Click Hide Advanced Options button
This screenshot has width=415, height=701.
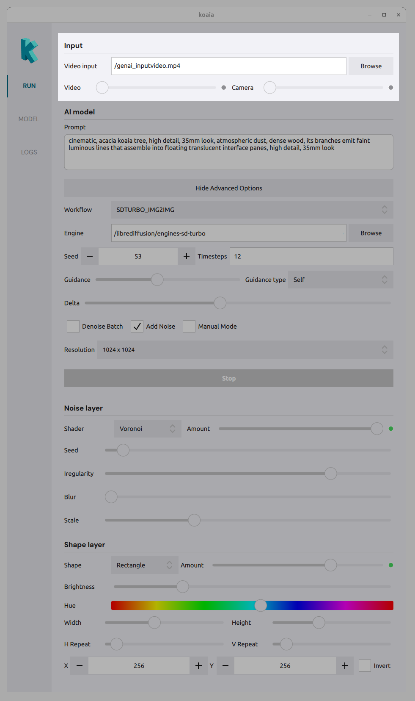click(x=228, y=188)
